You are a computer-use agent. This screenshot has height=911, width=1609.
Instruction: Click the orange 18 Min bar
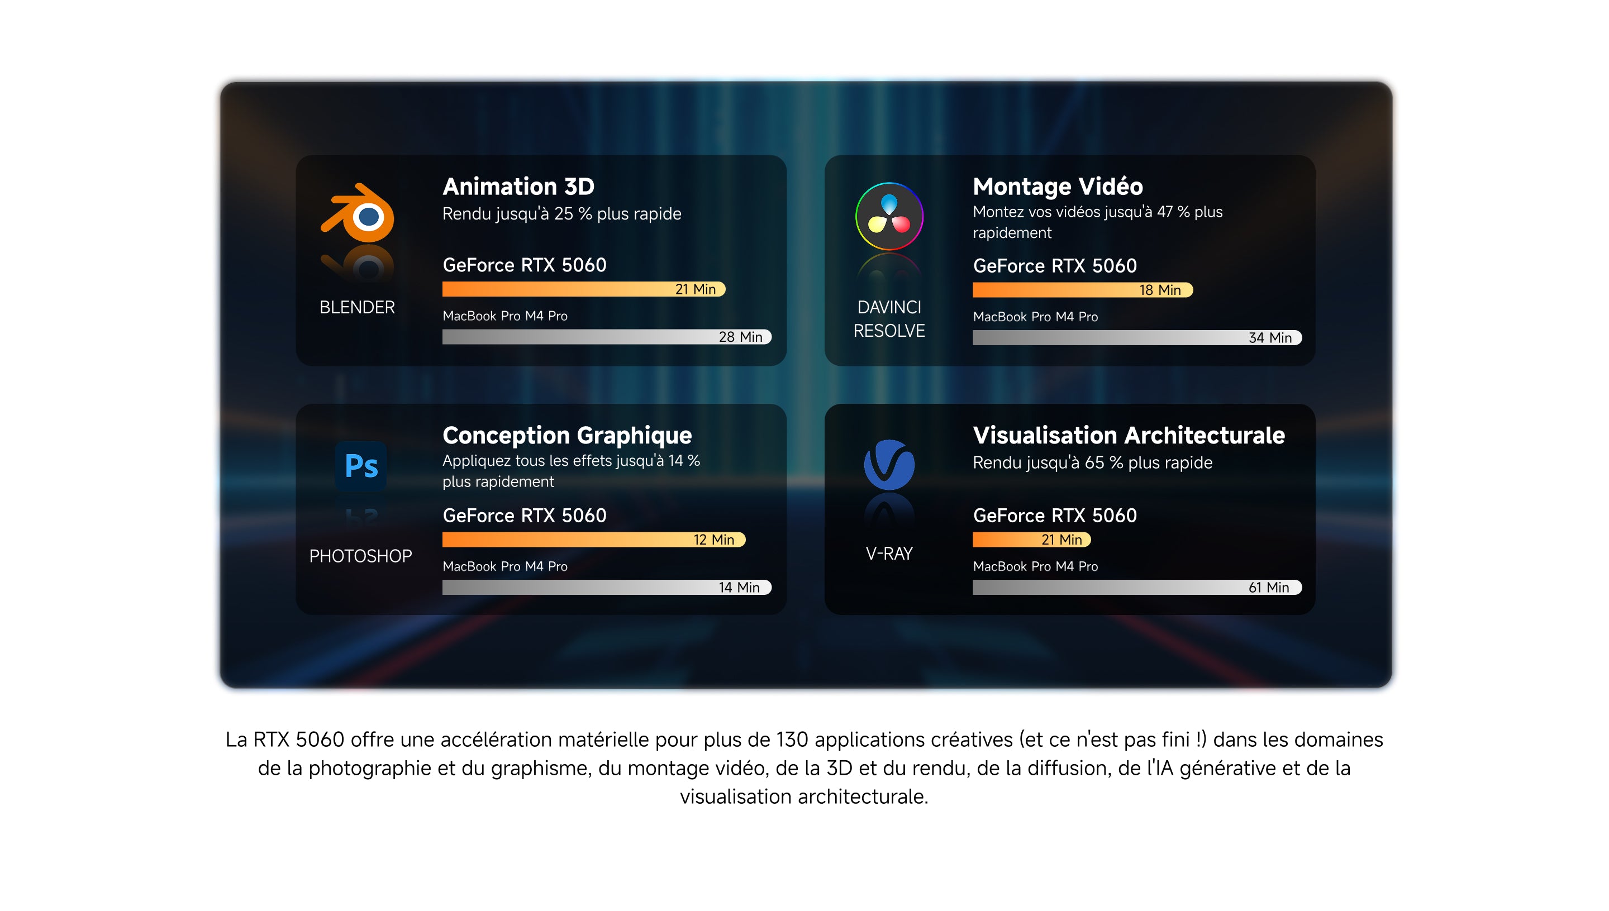(1083, 290)
